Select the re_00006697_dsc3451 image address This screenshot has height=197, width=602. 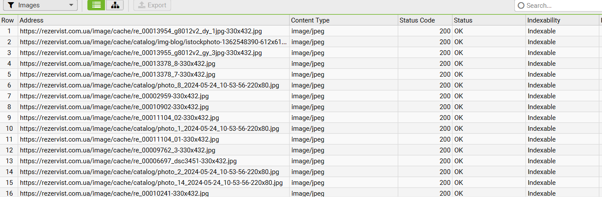coord(128,161)
